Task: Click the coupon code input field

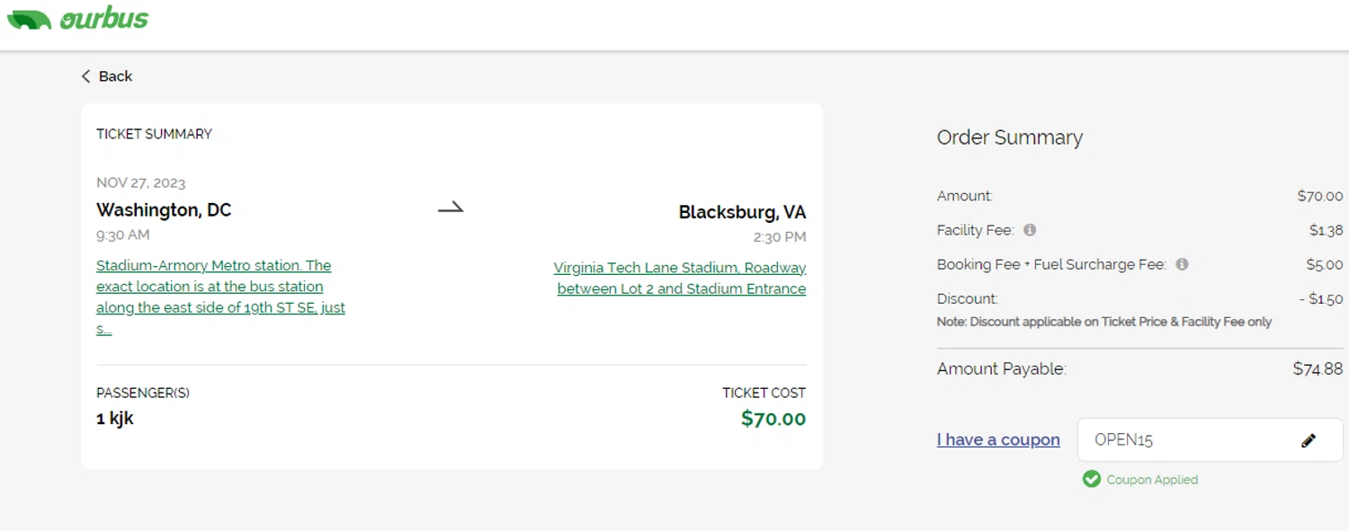Action: point(1187,440)
